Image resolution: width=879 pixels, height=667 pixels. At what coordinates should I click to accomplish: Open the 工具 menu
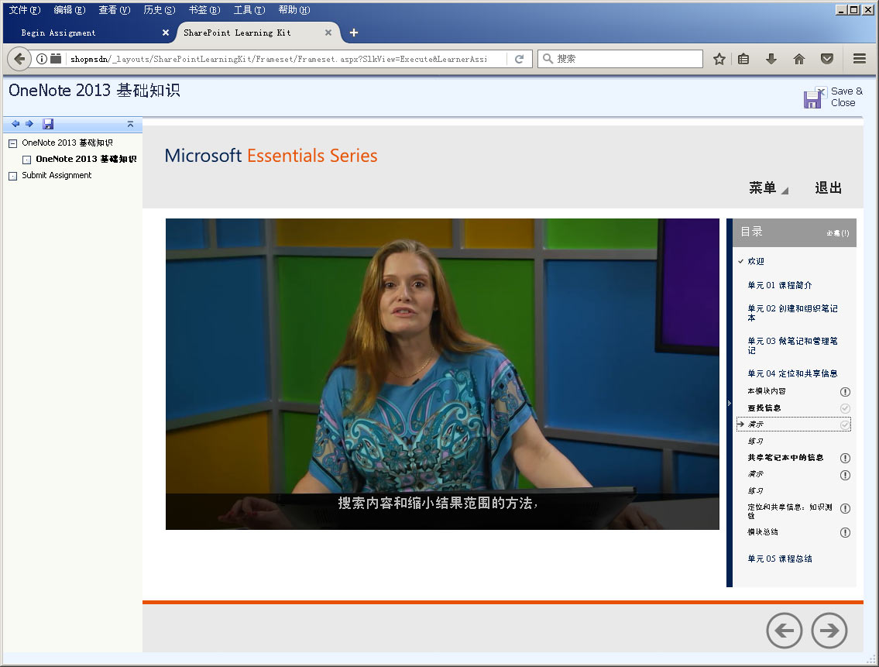click(249, 10)
